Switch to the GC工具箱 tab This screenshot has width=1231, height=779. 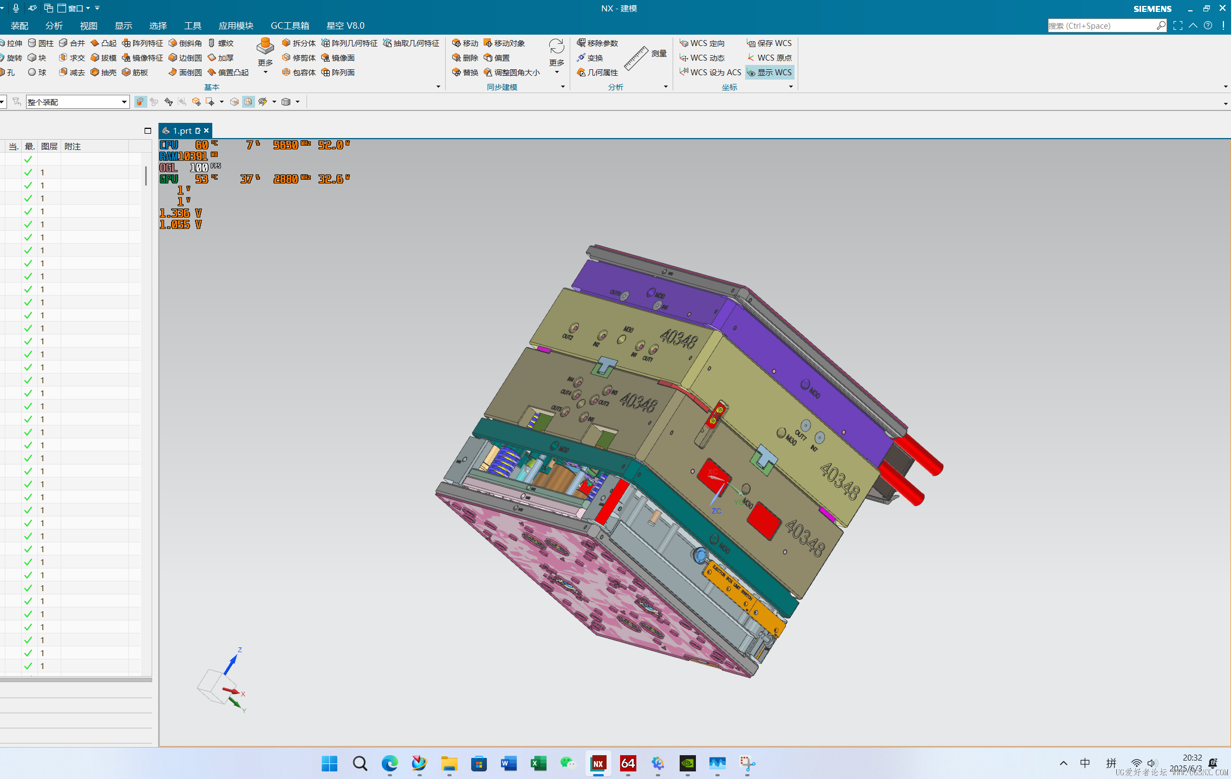point(290,25)
